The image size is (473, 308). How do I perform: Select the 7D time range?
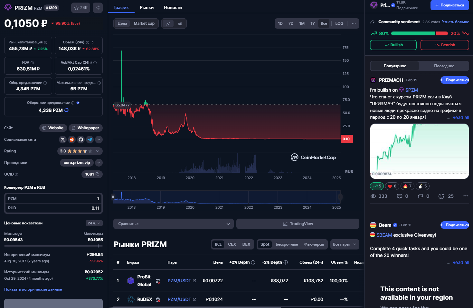pos(291,23)
